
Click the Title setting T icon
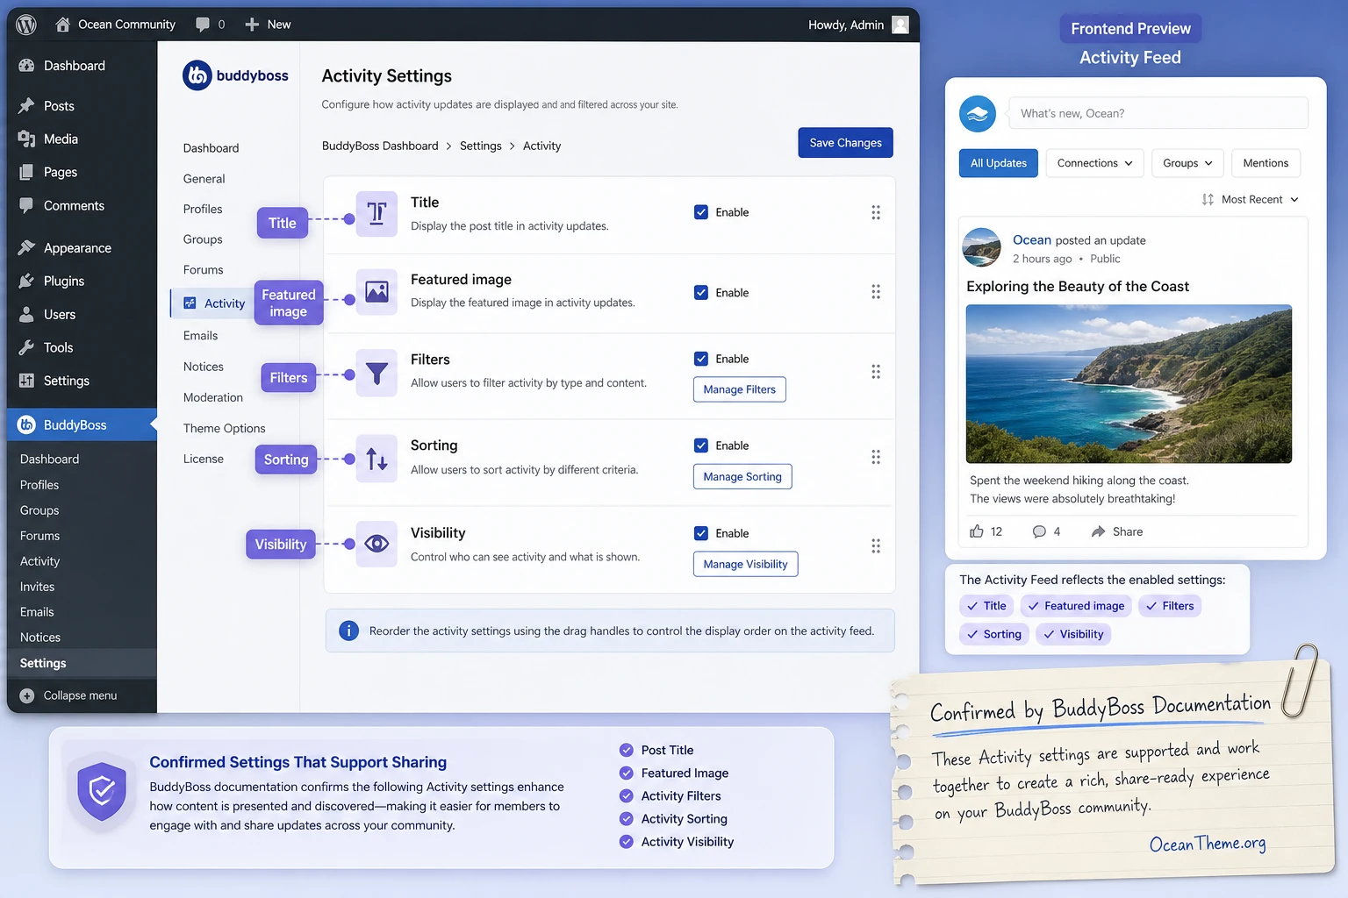(376, 213)
